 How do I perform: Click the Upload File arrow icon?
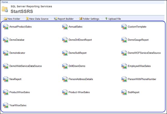click(106, 18)
